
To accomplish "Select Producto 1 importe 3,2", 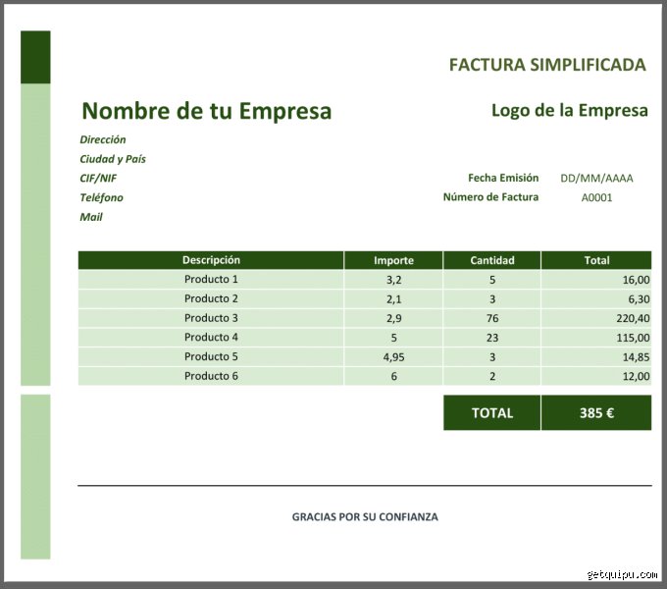I will coord(393,280).
